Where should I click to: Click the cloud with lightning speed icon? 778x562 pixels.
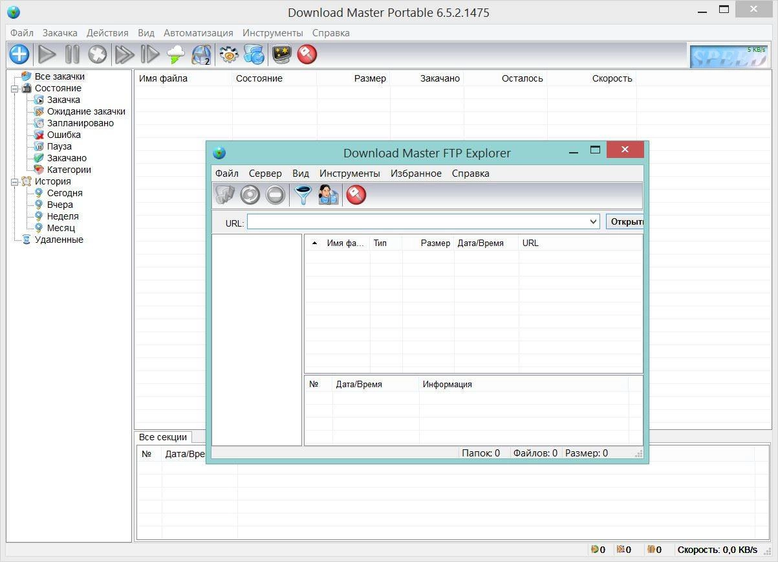(175, 54)
